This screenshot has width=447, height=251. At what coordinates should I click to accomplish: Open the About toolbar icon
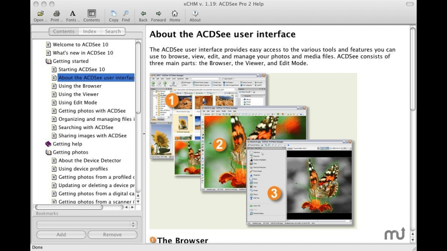coord(195,13)
